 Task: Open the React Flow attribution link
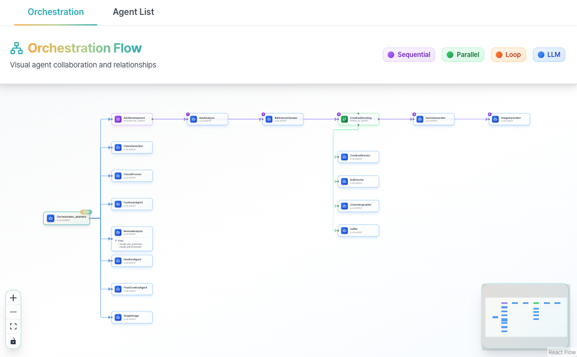(x=562, y=352)
